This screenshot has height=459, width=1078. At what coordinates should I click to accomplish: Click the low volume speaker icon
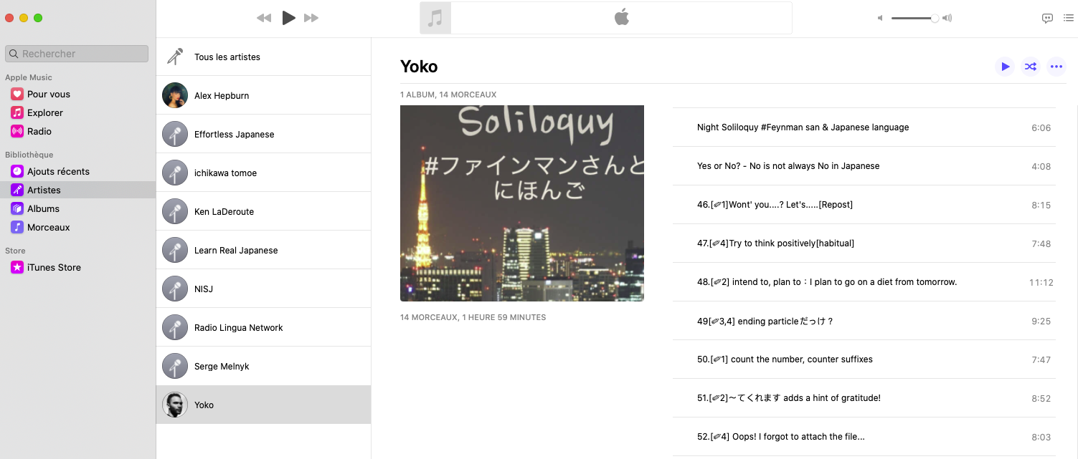point(880,19)
